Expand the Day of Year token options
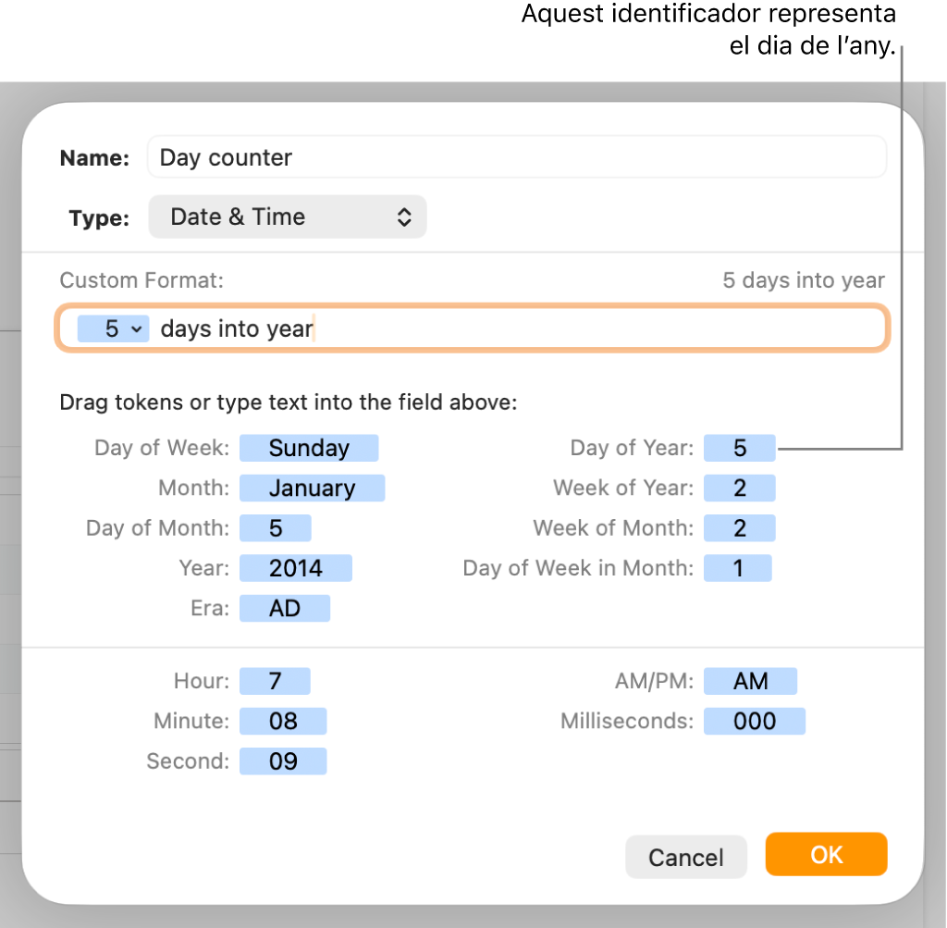 739,448
